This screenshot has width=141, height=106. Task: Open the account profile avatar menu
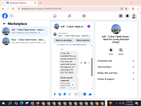pos(134,16)
